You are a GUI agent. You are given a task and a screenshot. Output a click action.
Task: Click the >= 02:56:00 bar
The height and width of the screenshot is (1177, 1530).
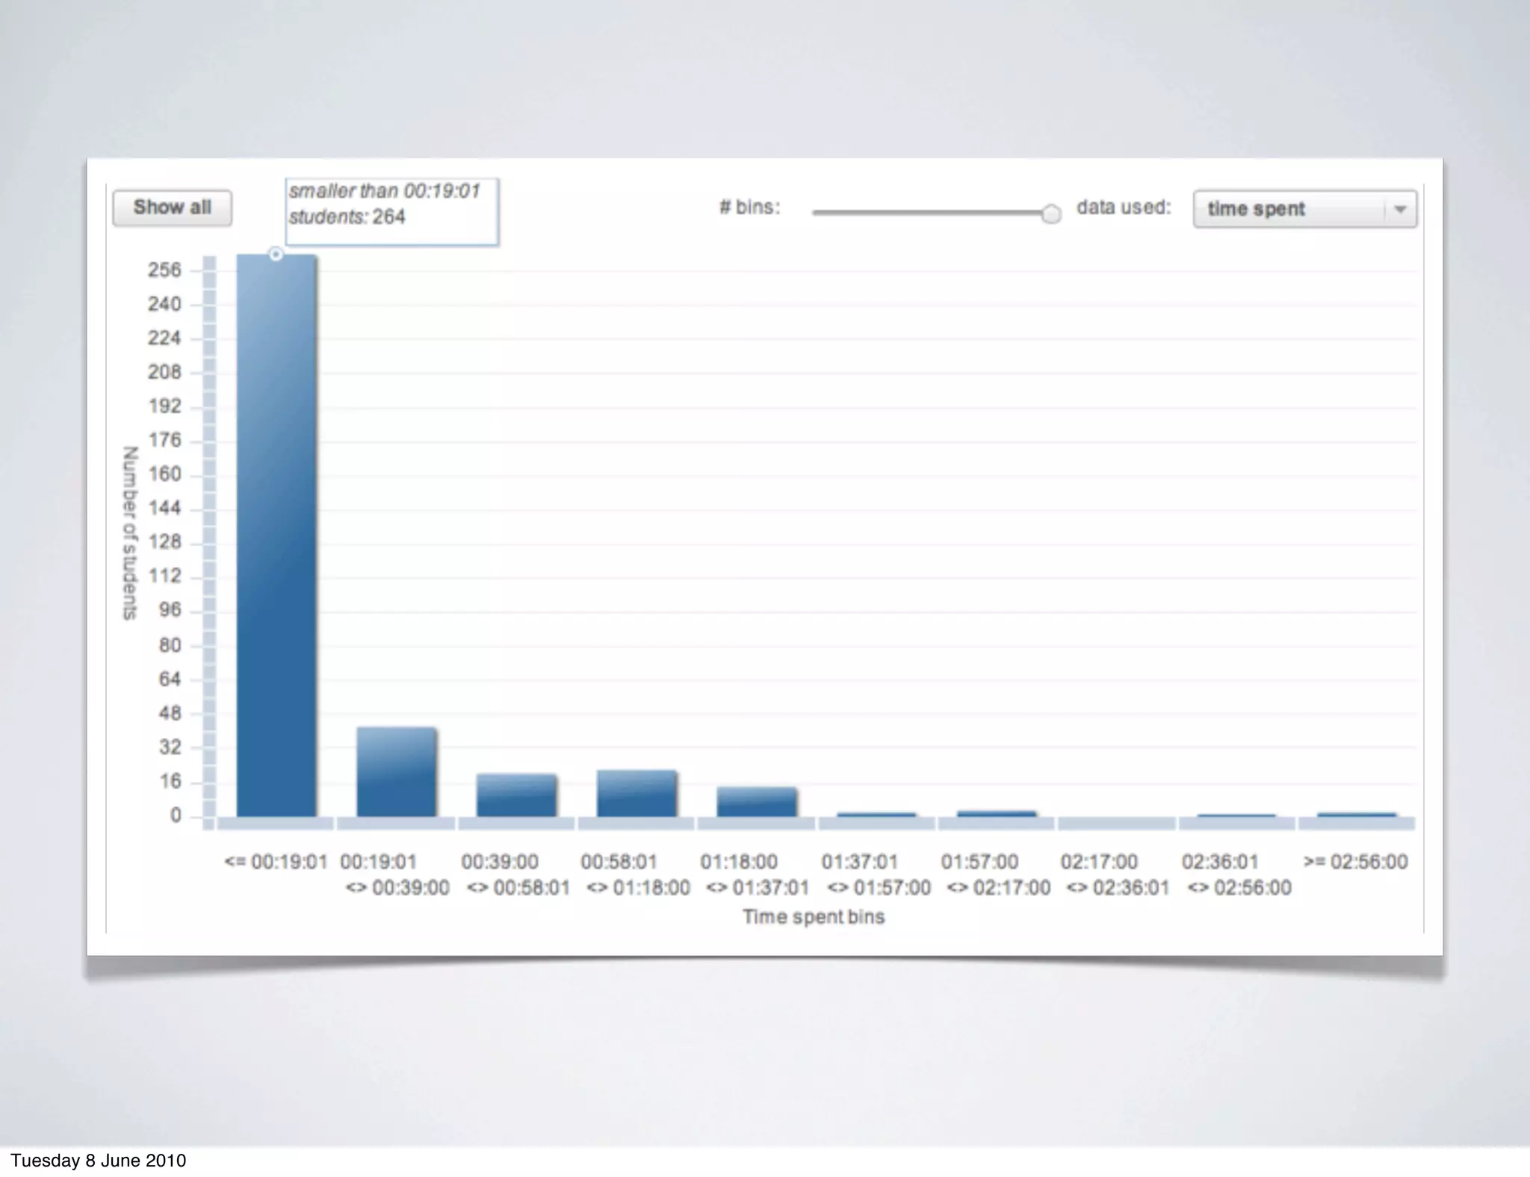(x=1356, y=815)
